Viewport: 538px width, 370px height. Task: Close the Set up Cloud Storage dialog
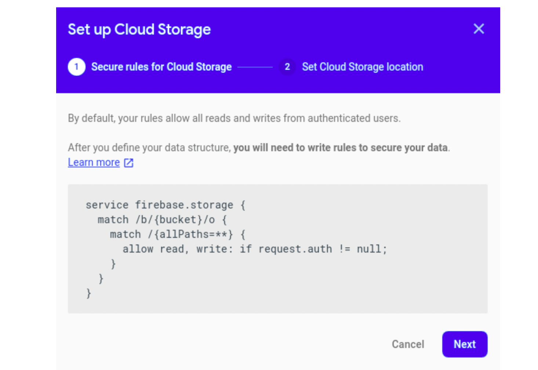click(479, 29)
